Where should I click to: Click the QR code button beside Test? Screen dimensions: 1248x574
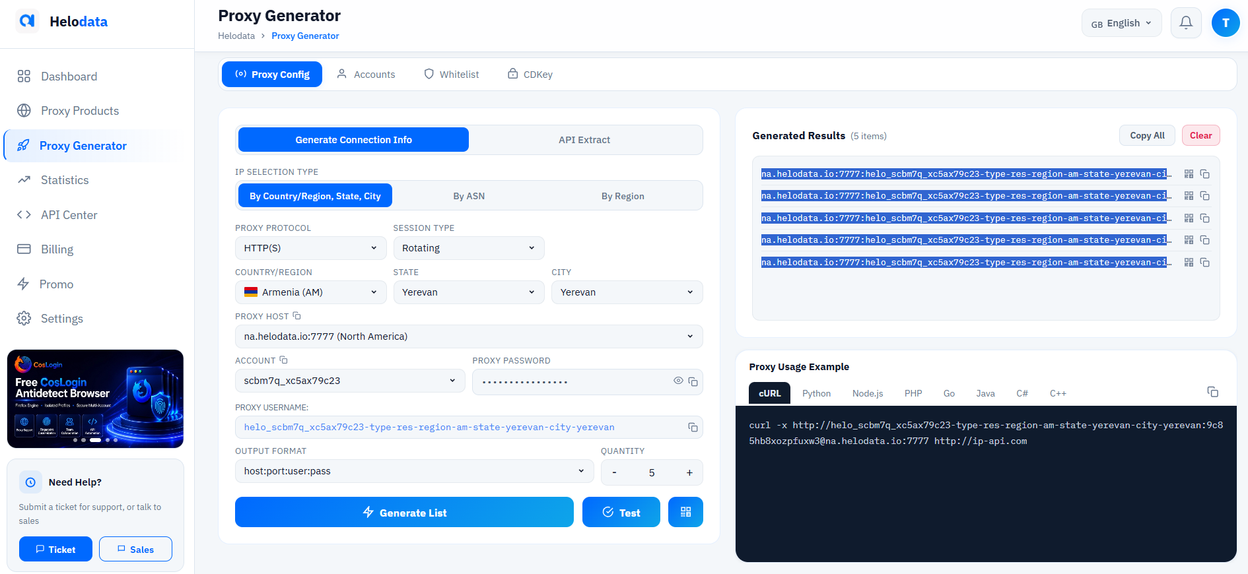tap(685, 512)
